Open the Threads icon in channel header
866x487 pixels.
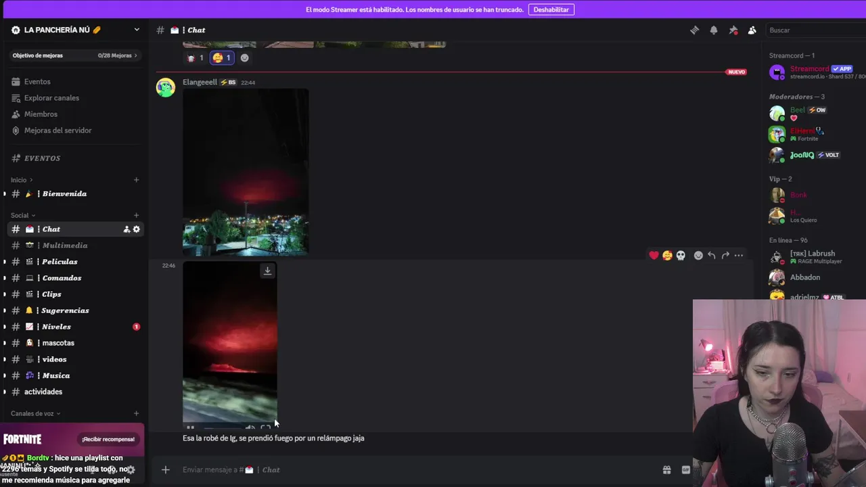[694, 30]
